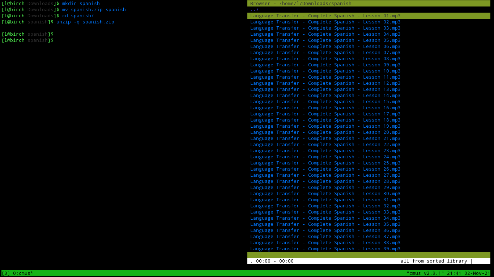This screenshot has height=277, width=494.
Task: Click the tmux window 0:cmus* label
Action: tap(23, 273)
